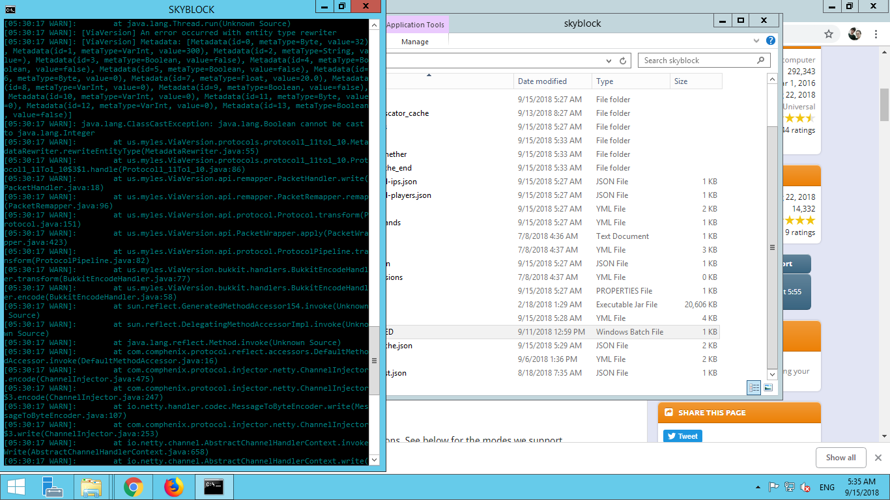
Task: Click the Search skyblock input field
Action: coord(697,61)
